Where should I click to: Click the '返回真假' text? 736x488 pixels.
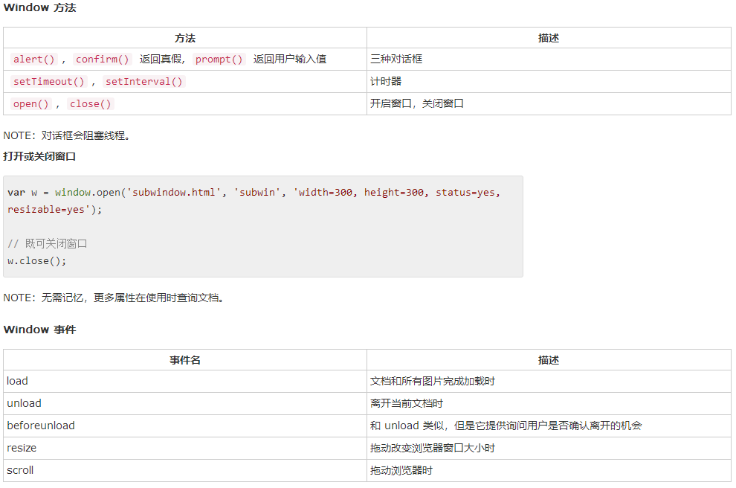click(x=161, y=60)
